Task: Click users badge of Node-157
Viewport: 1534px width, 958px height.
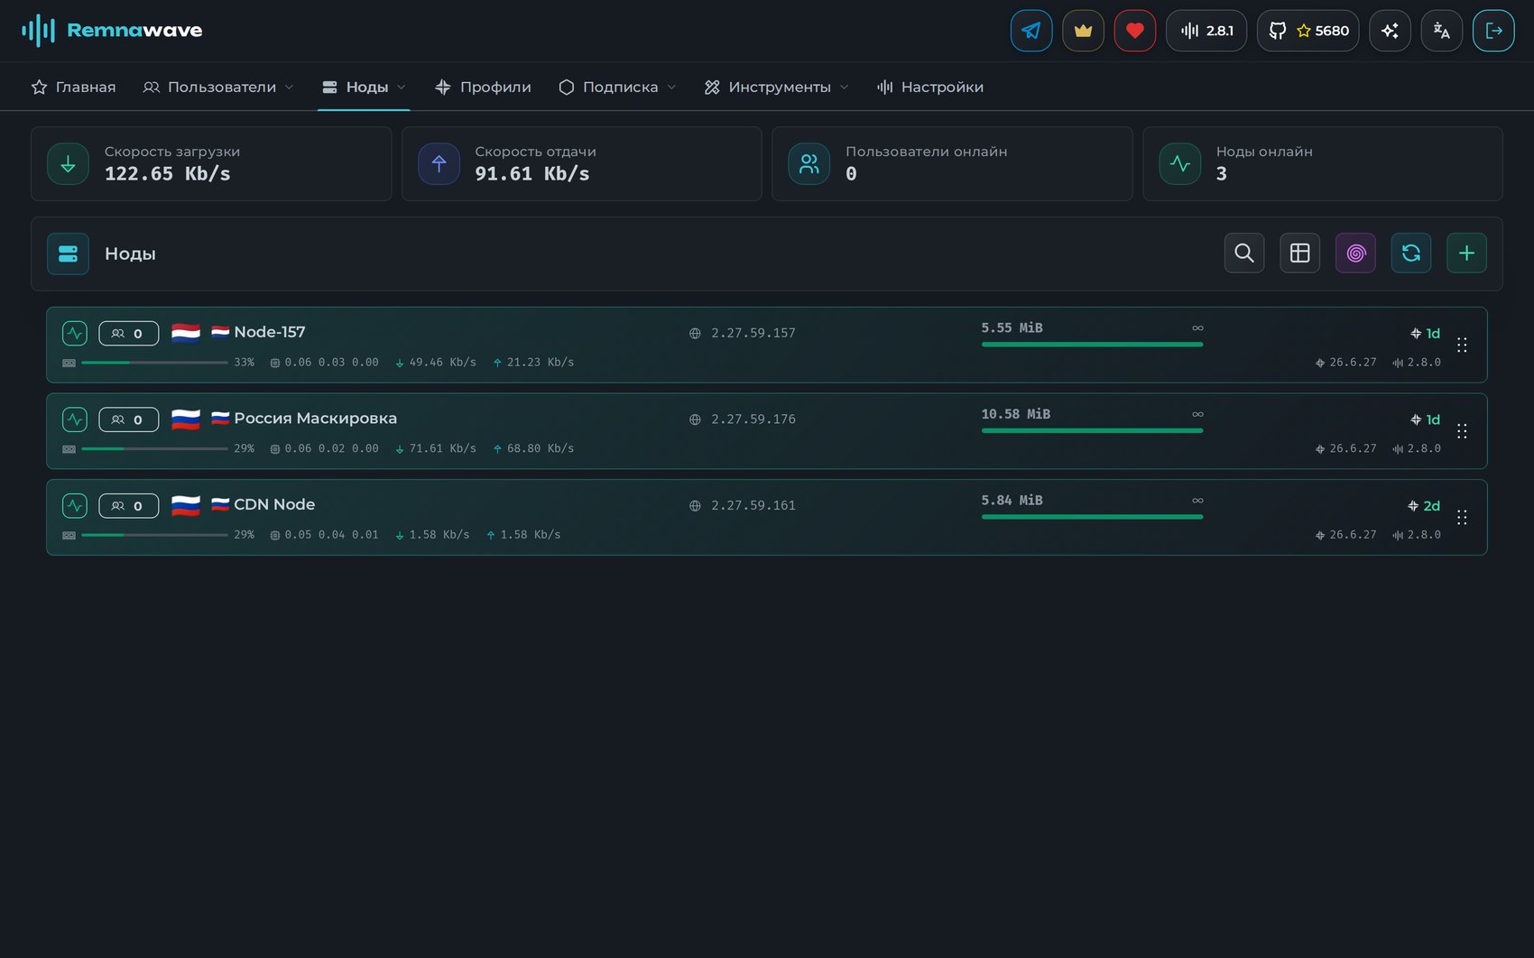Action: (128, 333)
